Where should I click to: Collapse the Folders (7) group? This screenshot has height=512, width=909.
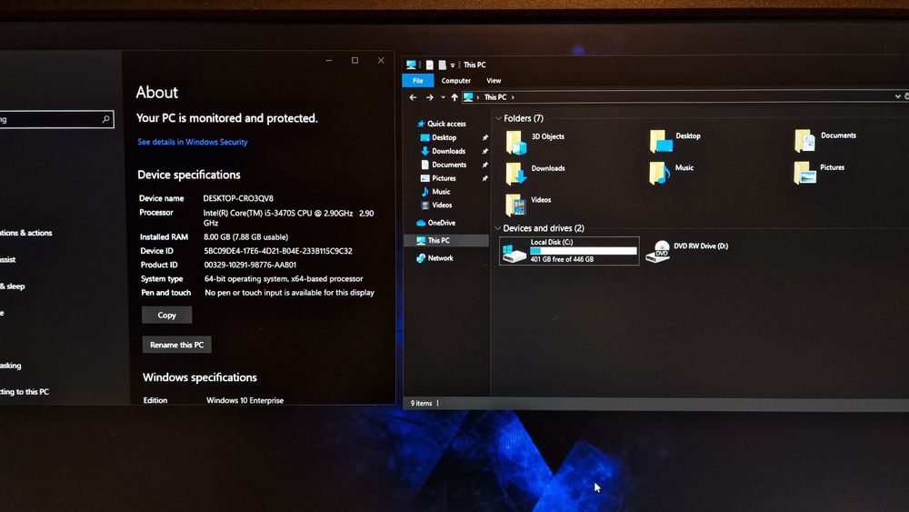click(x=498, y=118)
